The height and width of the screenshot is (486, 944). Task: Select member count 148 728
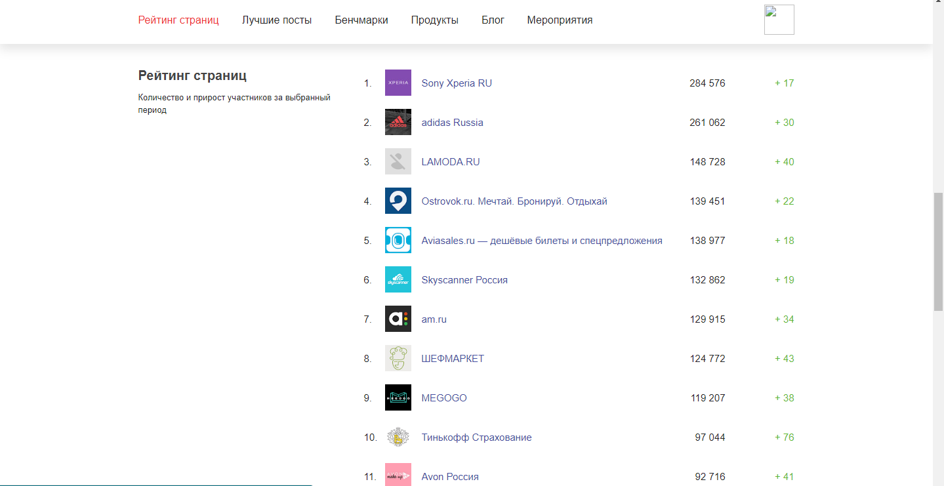point(707,162)
